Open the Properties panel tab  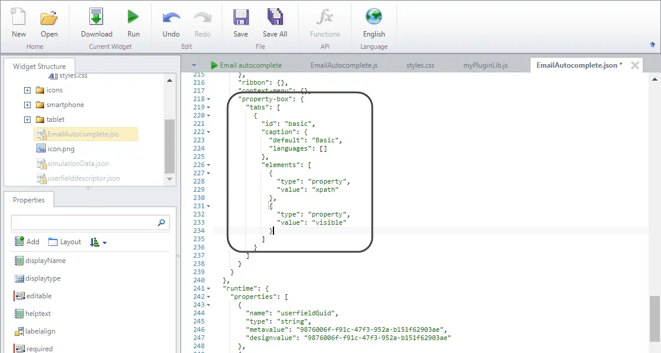[x=29, y=200]
